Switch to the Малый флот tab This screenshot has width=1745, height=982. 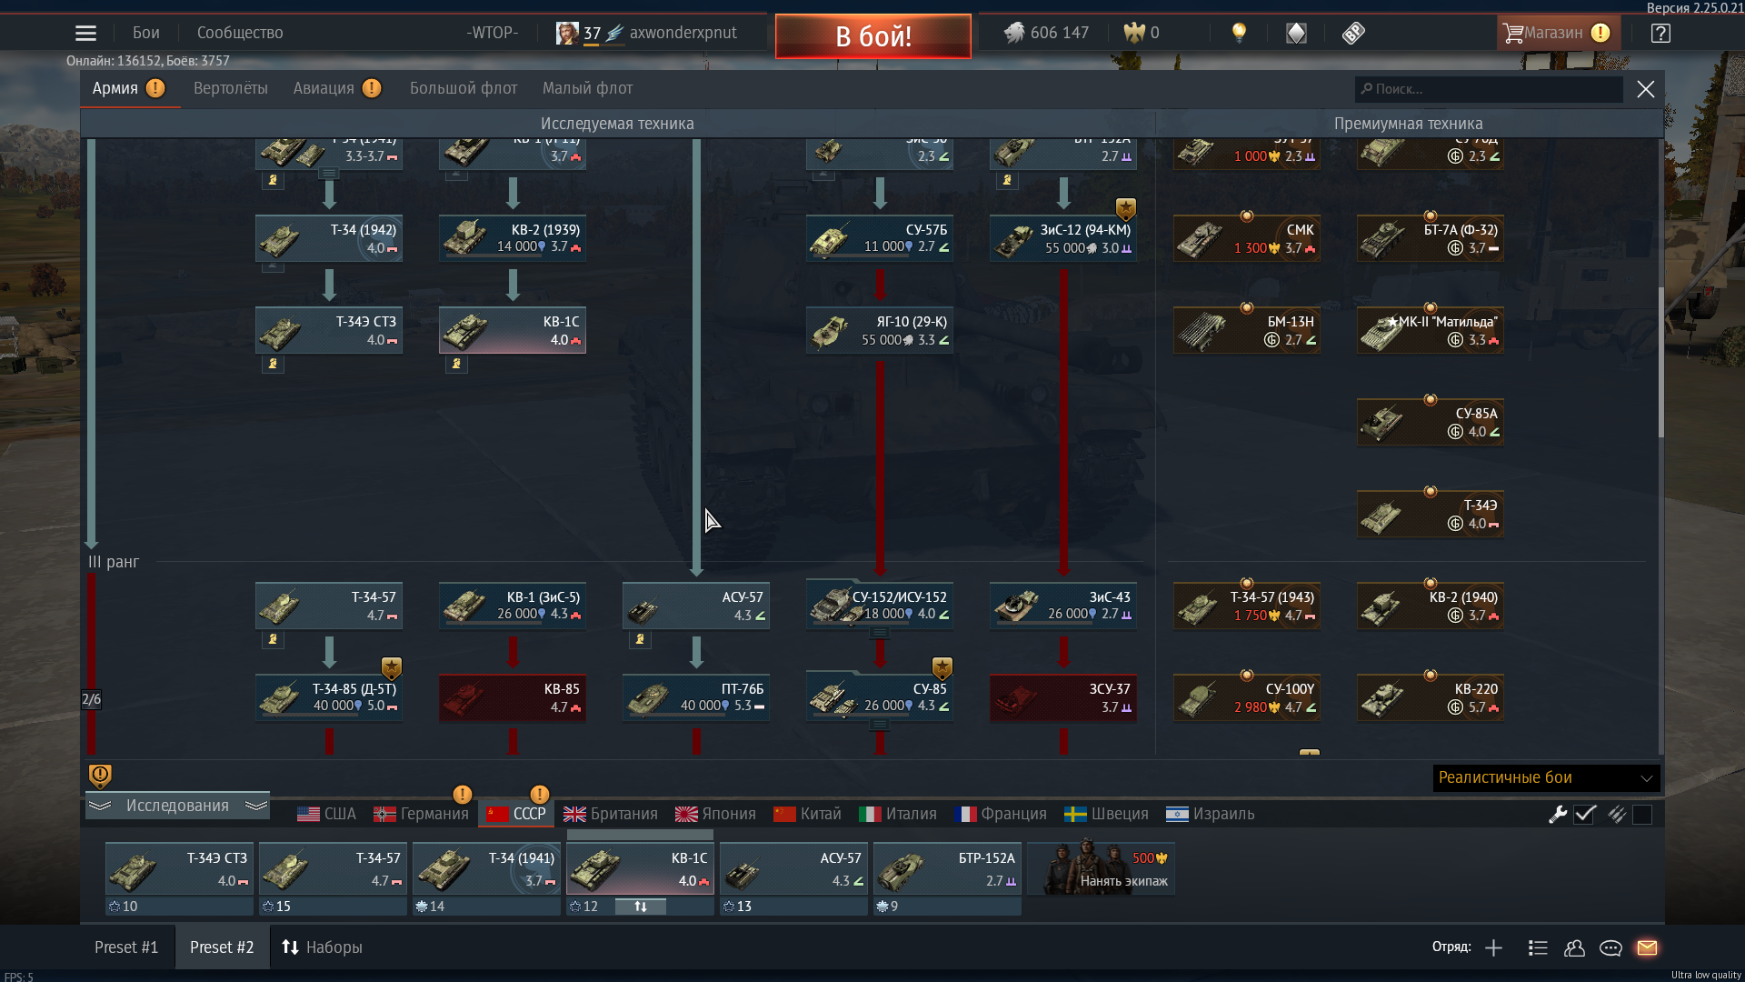[587, 88]
